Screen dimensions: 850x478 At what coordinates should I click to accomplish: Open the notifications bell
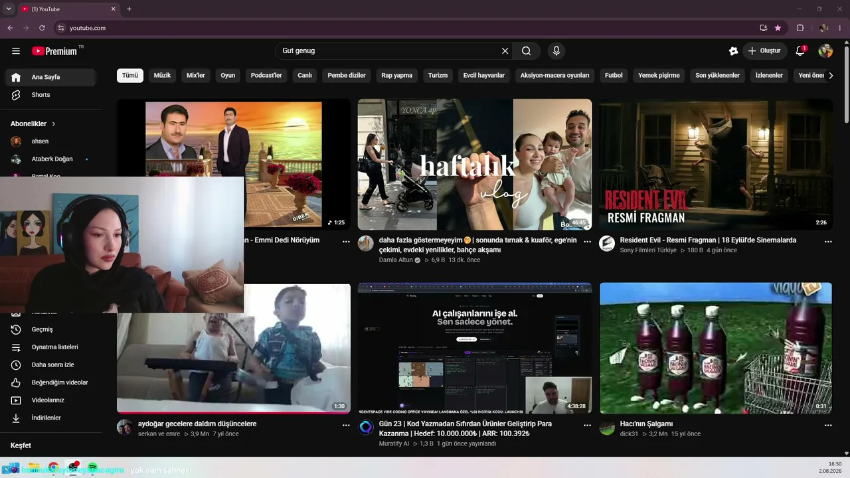800,51
